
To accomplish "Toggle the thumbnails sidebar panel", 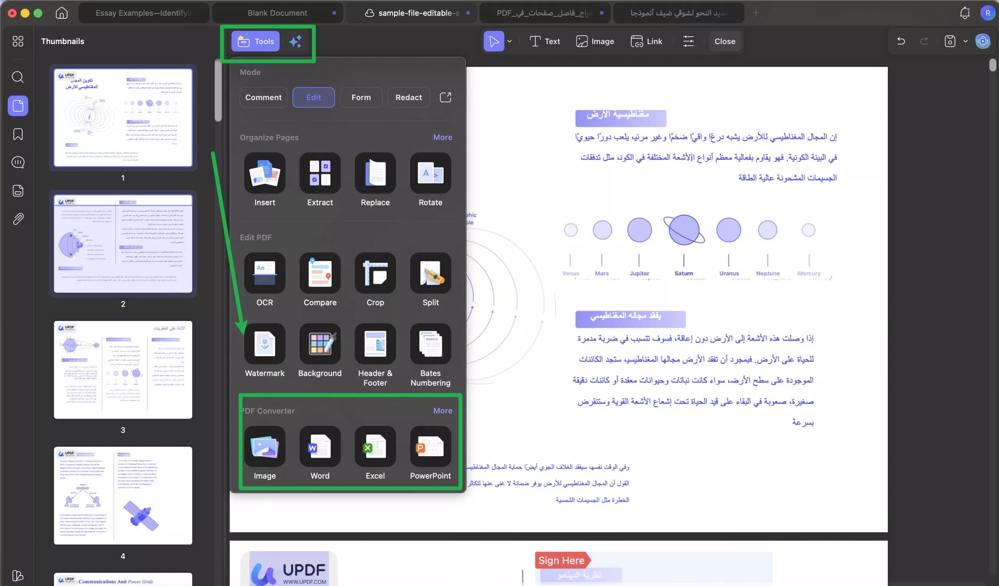I will point(18,105).
